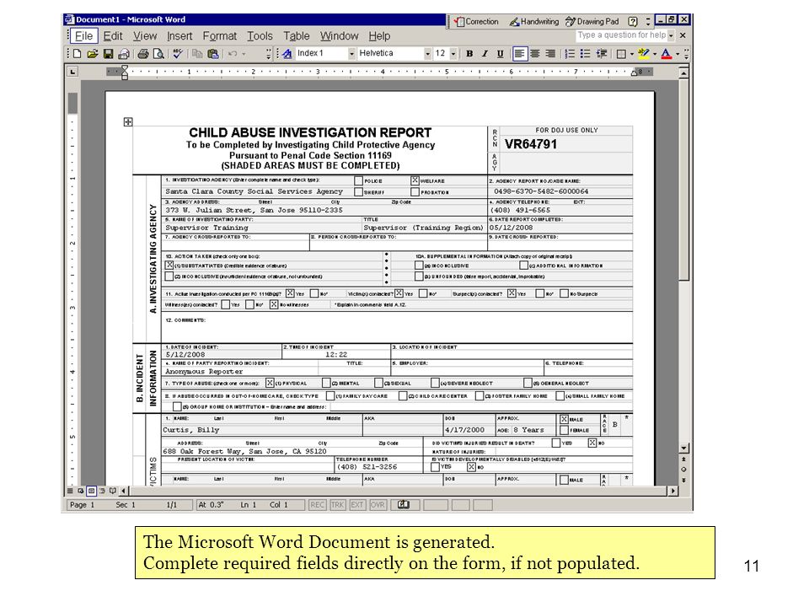Check the GENERAL NEGLECT checkbox
Screen dimensions: 809x607
[528, 383]
